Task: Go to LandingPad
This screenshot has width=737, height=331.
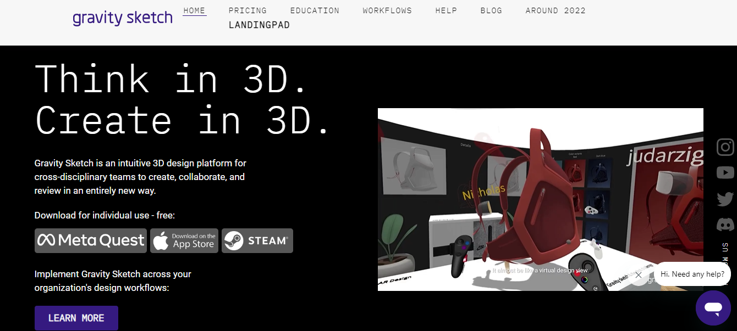Action: [259, 25]
